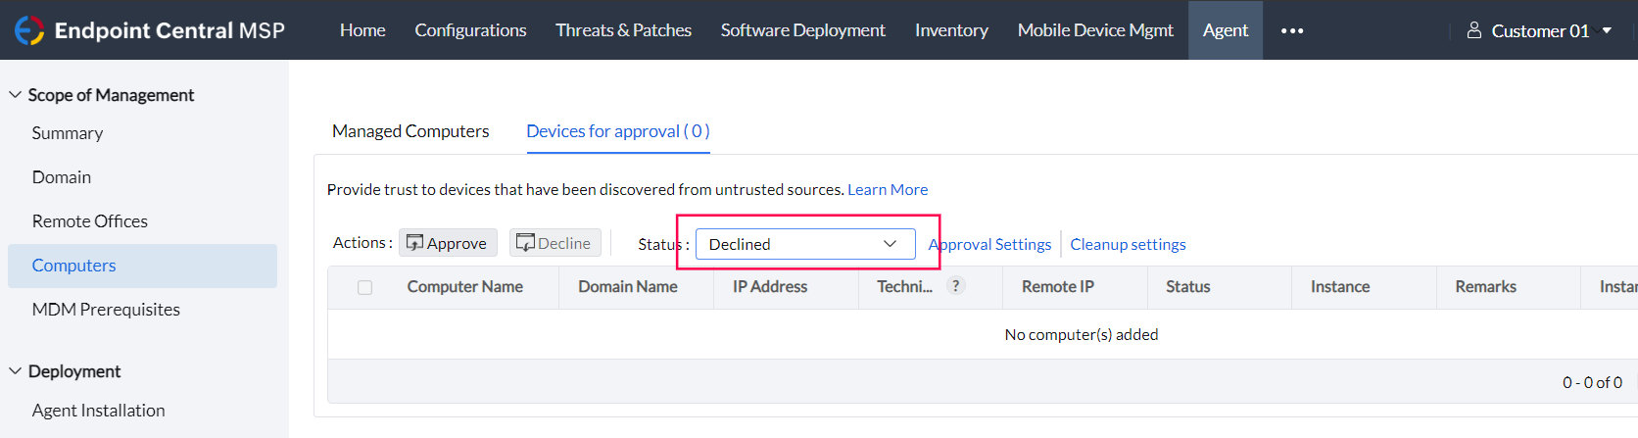Switch to the Managed Computers tab
The width and height of the screenshot is (1638, 438).
[410, 131]
